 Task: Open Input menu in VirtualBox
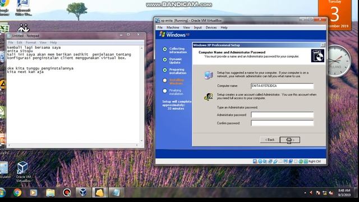pyautogui.click(x=198, y=27)
